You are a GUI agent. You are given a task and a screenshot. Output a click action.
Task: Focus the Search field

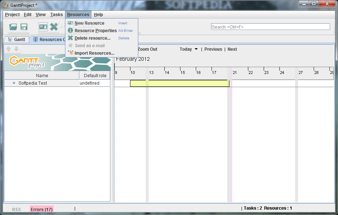270,27
